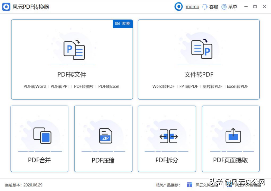Viewport: 271px width, 191px height.
Task: Open the PDF合并 label
Action: point(40,160)
